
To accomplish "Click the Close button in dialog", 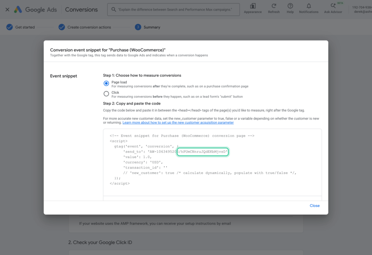I will pyautogui.click(x=315, y=206).
